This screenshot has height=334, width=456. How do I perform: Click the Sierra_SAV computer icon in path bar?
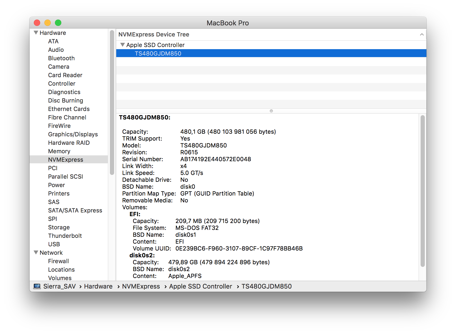click(37, 286)
